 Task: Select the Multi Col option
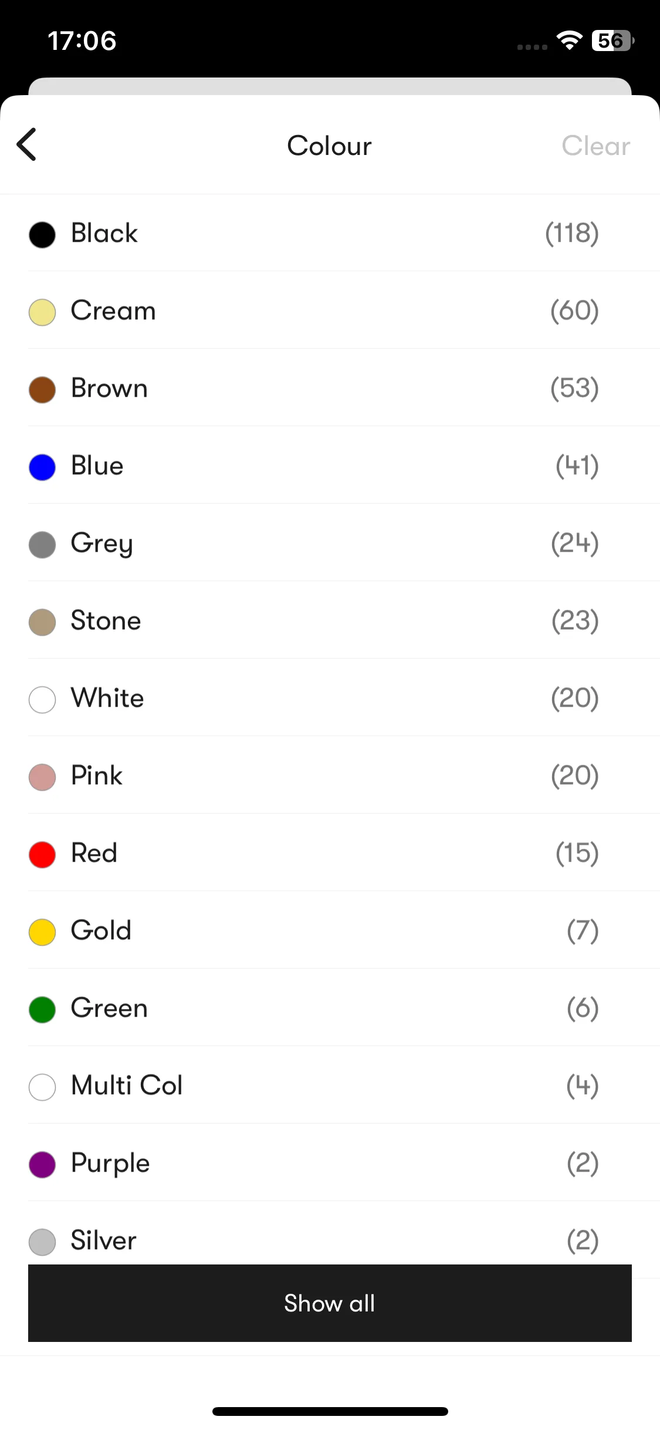tap(330, 1085)
